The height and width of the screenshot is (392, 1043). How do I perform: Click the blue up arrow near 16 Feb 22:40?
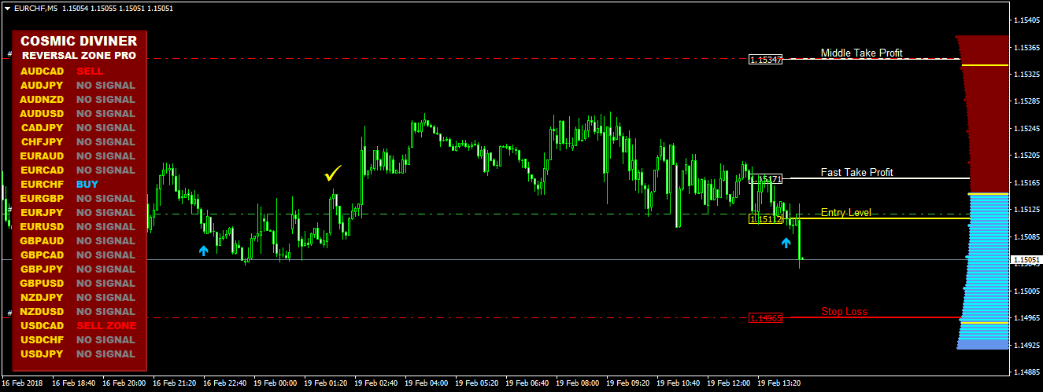point(204,251)
